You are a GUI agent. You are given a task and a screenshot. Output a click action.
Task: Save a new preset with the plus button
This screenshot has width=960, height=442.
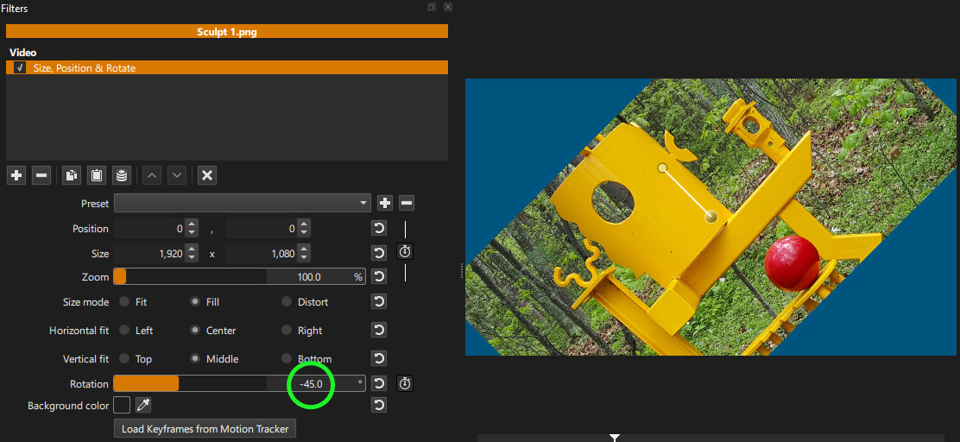pos(384,203)
